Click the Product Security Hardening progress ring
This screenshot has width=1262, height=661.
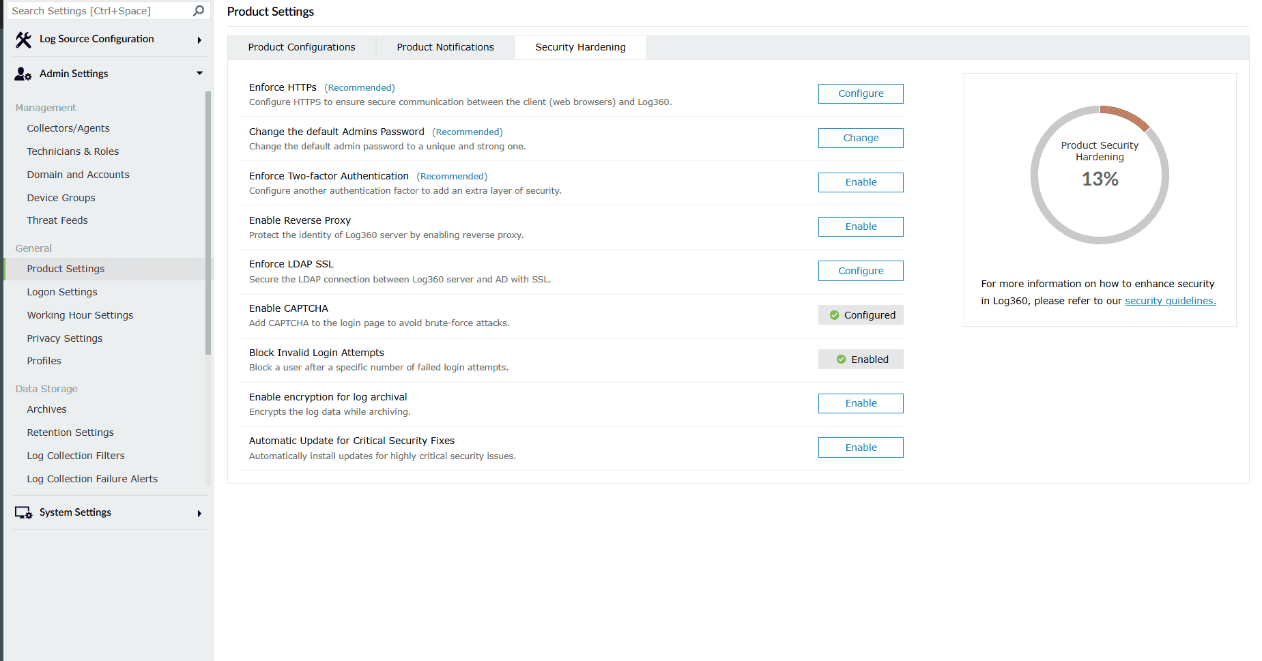(x=1099, y=175)
